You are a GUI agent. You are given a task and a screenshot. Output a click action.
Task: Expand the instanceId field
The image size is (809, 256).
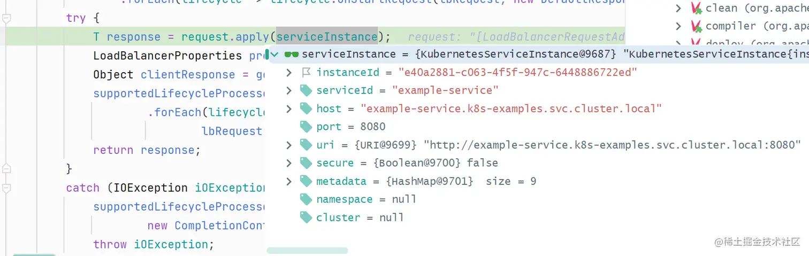click(x=289, y=72)
